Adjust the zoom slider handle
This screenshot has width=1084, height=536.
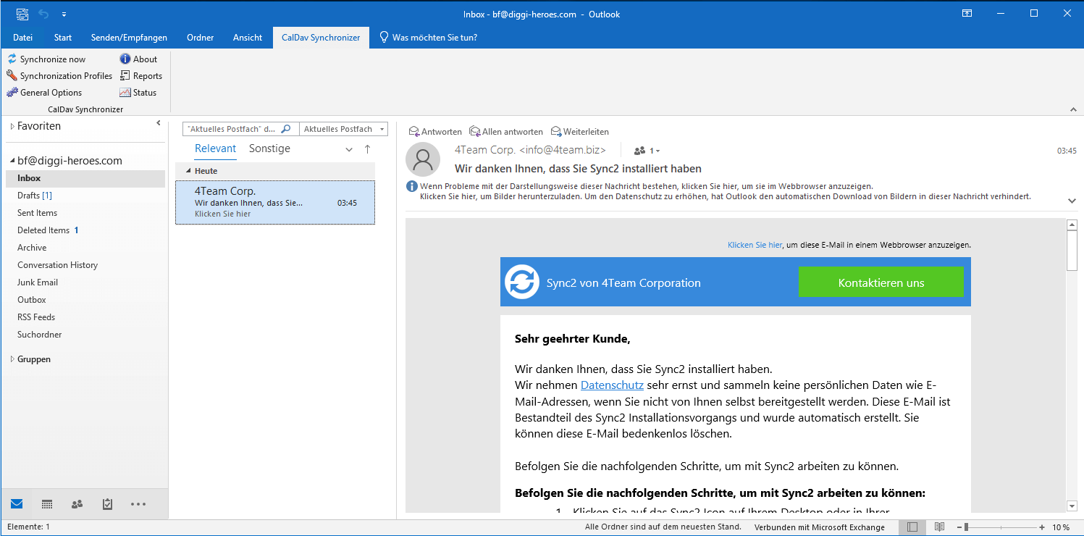click(966, 527)
